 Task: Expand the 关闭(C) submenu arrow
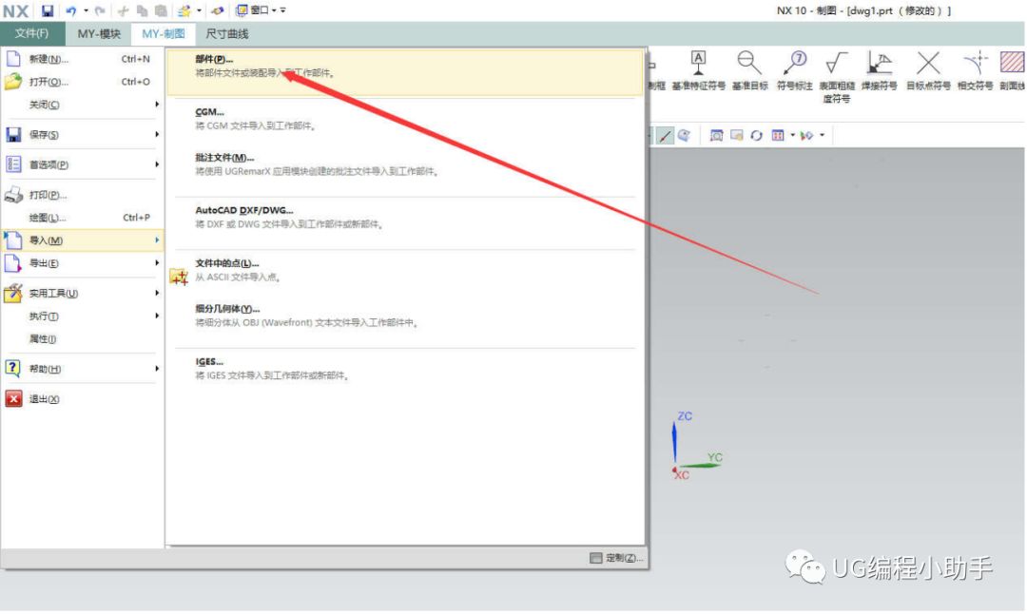coord(157,105)
